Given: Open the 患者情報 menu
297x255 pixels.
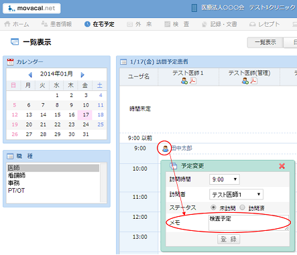Looking at the screenshot, I should [x=57, y=24].
